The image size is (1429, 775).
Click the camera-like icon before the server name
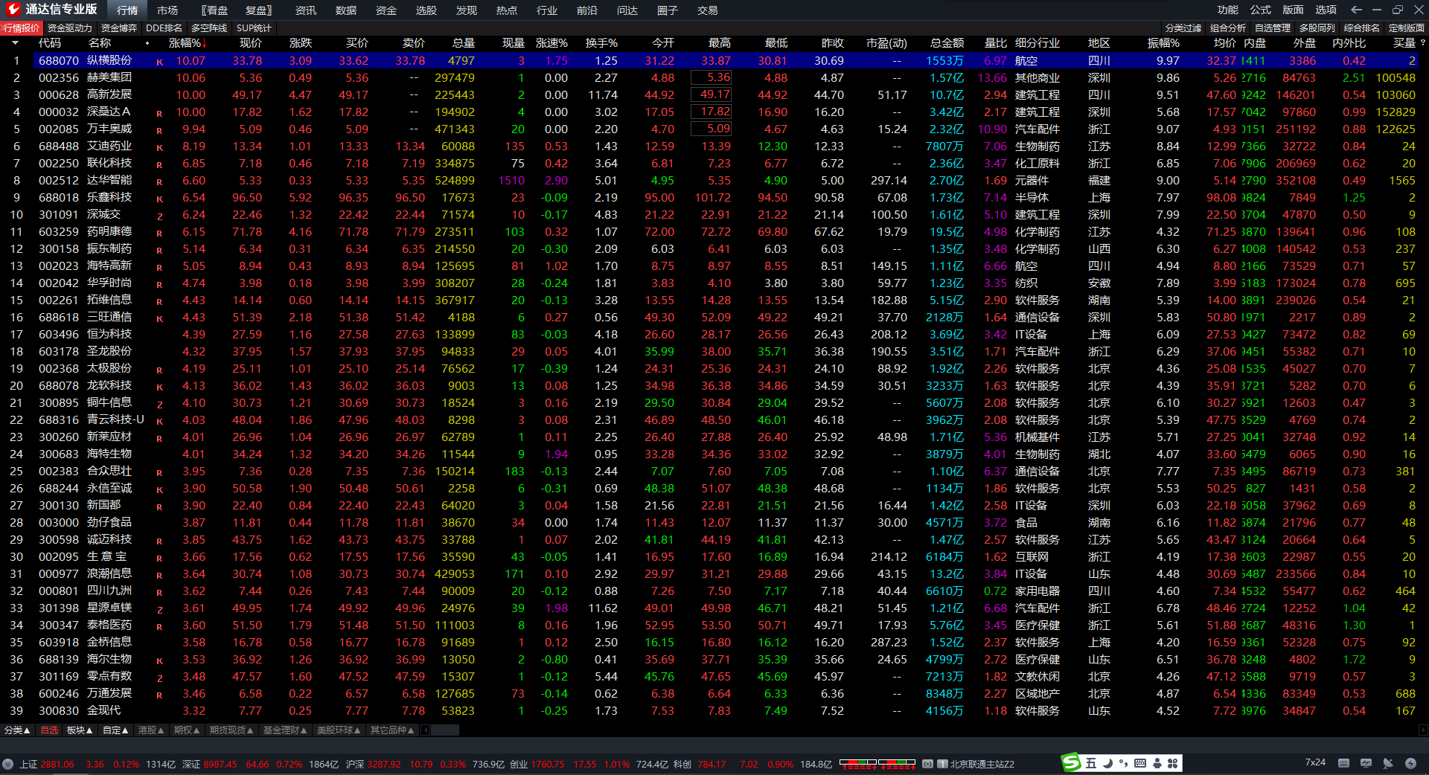[x=927, y=764]
